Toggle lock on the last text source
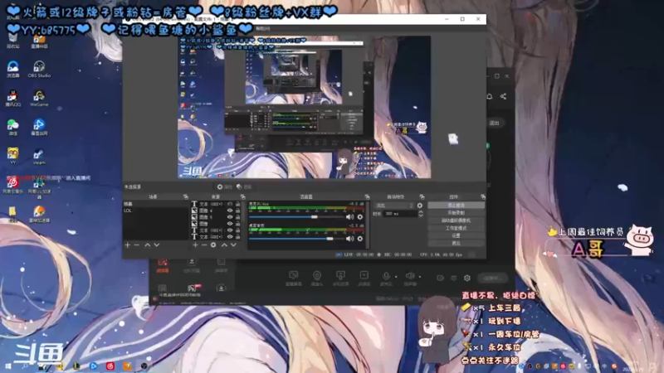The height and width of the screenshot is (373, 664). pyautogui.click(x=238, y=236)
